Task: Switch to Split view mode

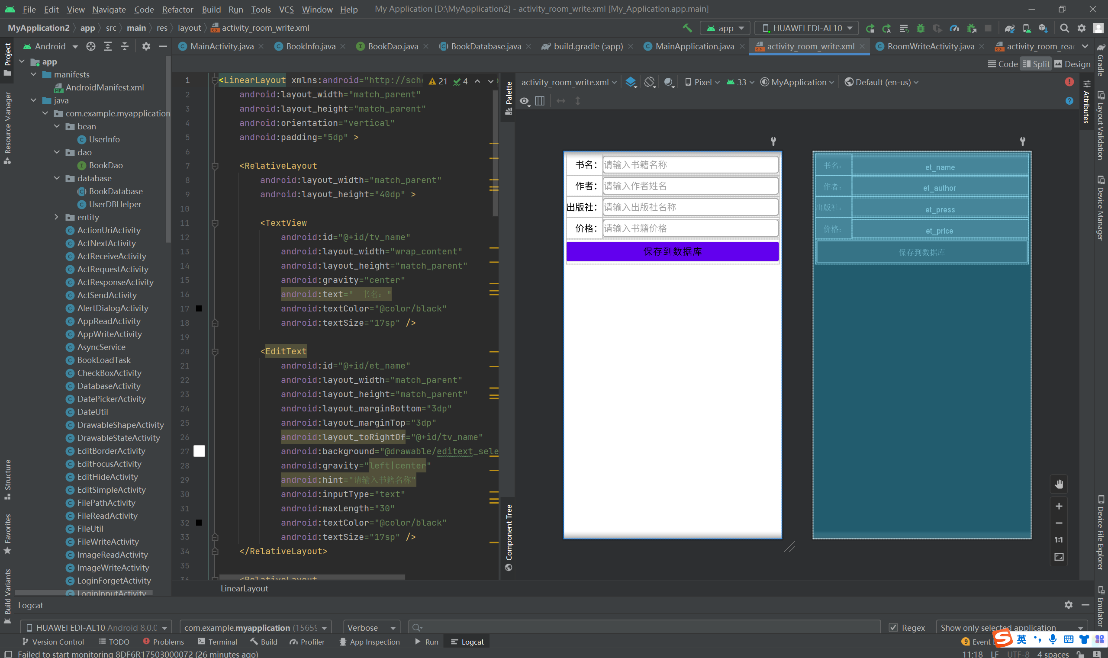Action: tap(1035, 64)
